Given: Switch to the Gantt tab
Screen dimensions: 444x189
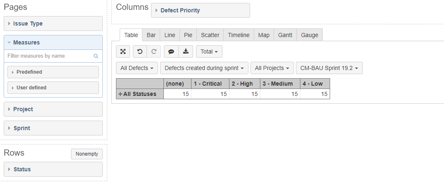Looking at the screenshot, I should 285,35.
